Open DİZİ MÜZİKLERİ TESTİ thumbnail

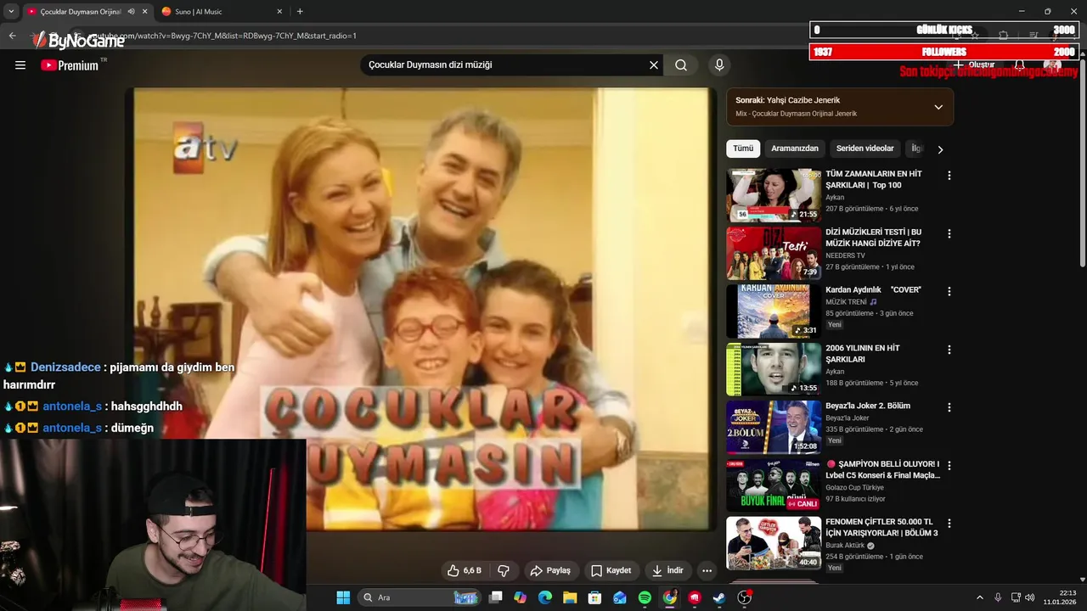[774, 253]
